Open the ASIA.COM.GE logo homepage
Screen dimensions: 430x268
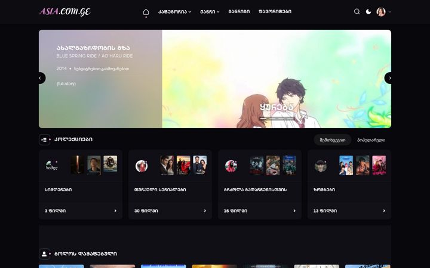coord(64,11)
